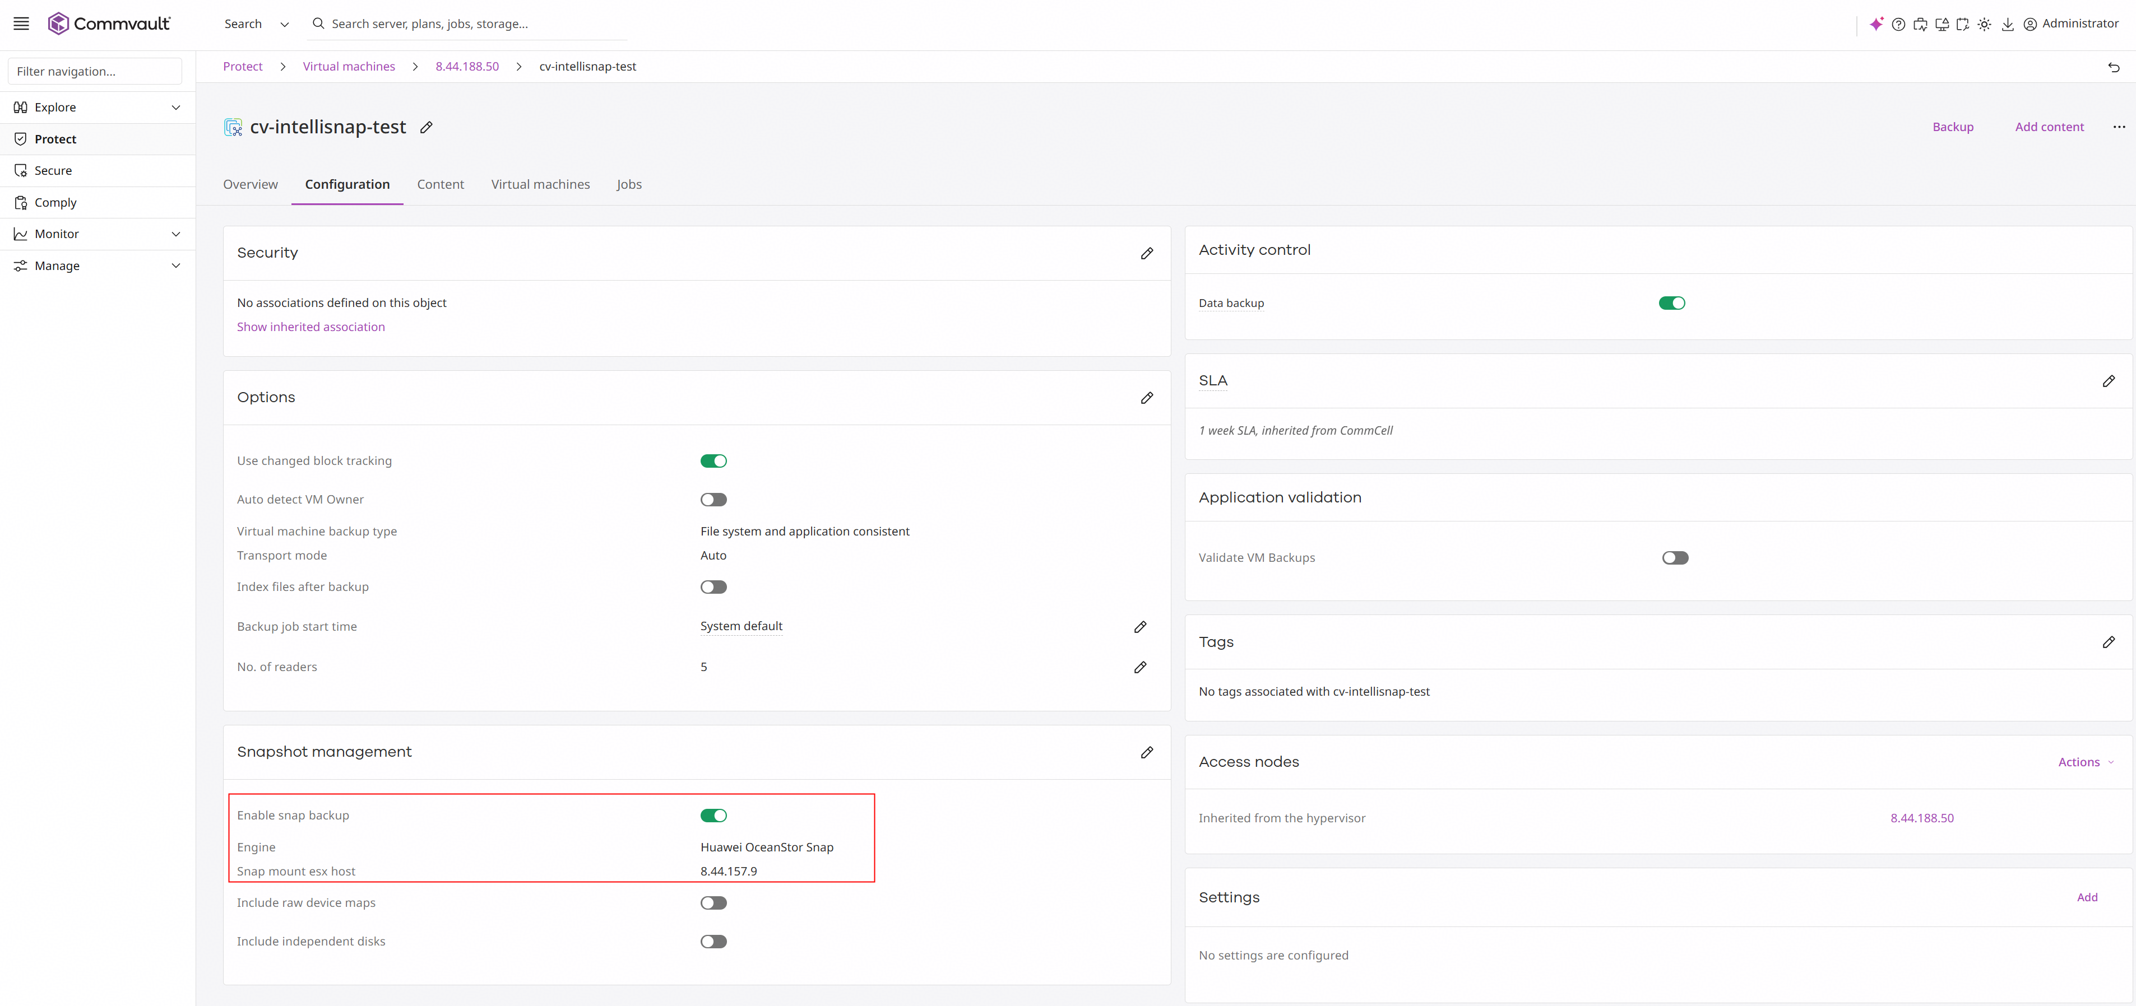Click the SLA heading label
Screen dimensions: 2136x1006
(x=1213, y=381)
